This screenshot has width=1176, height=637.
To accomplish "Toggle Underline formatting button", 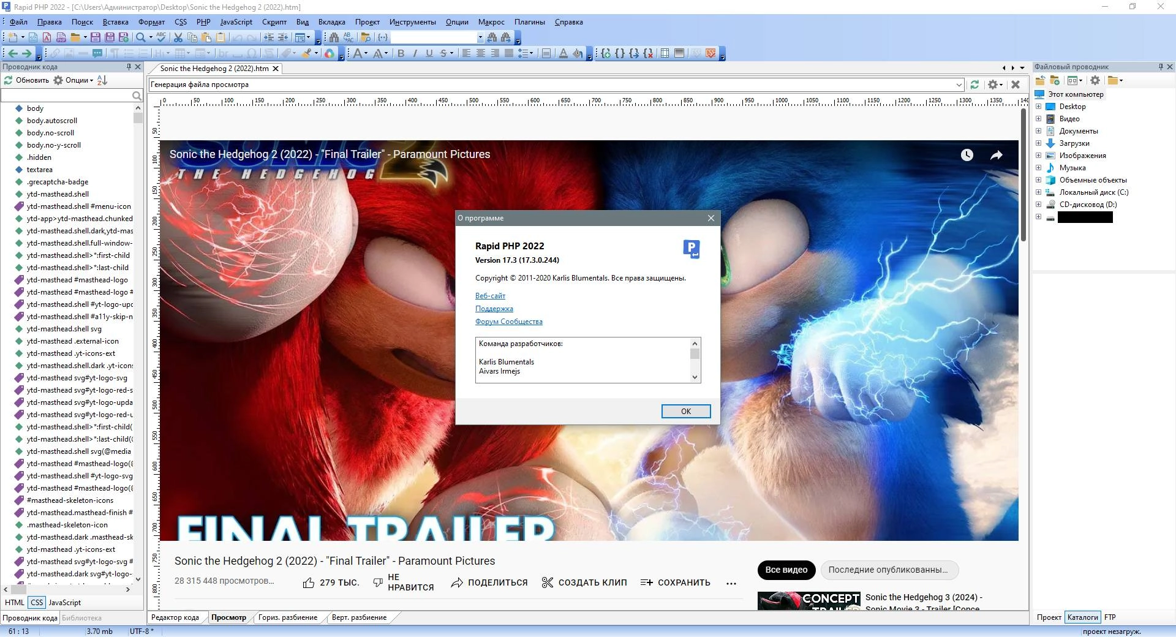I will click(x=429, y=53).
